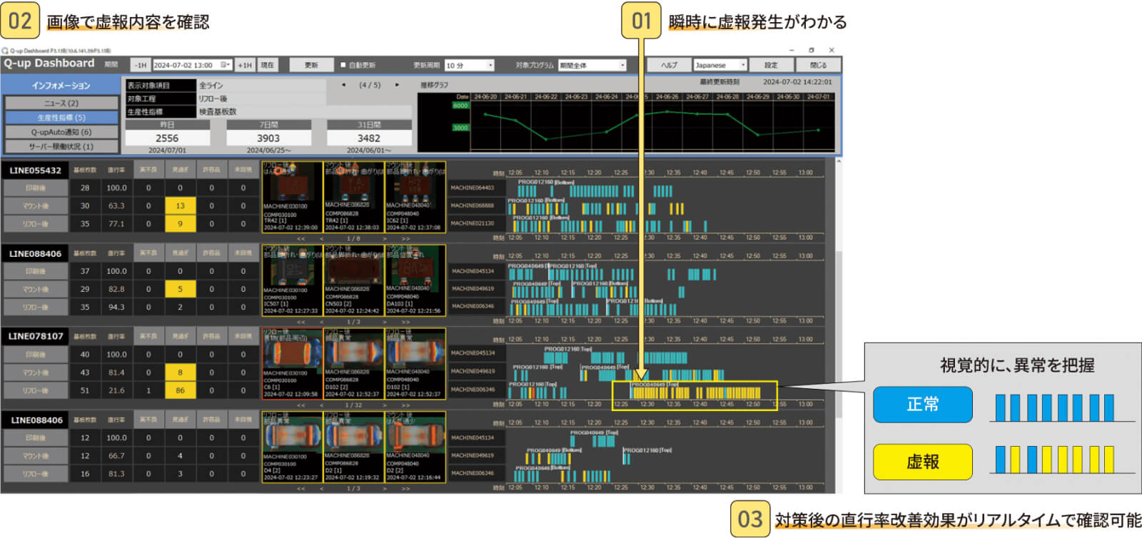Click the 7日間 value 3903
This screenshot has height=538, width=1142.
click(x=268, y=138)
